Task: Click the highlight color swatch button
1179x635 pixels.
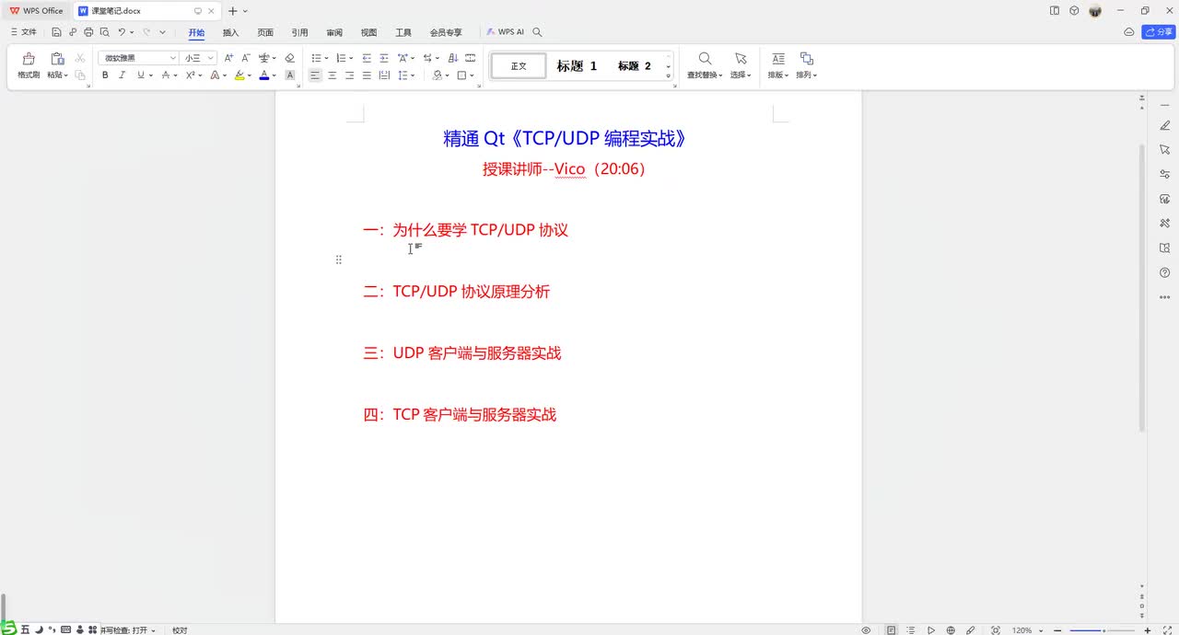Action: (239, 75)
